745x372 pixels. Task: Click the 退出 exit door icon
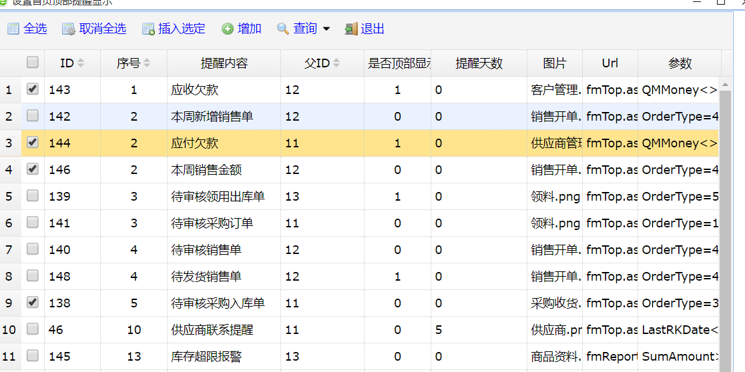pos(351,29)
